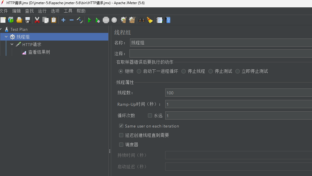Save the test plan with floppy icon

(28, 20)
